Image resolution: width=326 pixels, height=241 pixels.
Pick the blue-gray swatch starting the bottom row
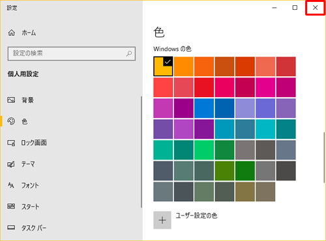click(x=163, y=191)
